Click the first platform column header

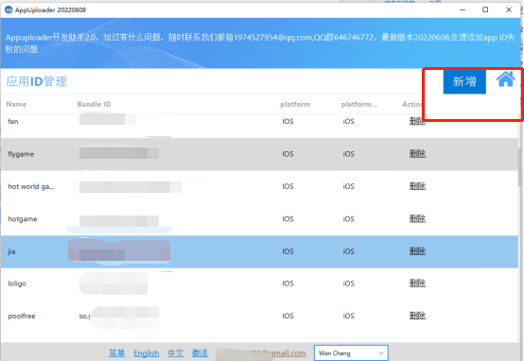pyautogui.click(x=295, y=104)
